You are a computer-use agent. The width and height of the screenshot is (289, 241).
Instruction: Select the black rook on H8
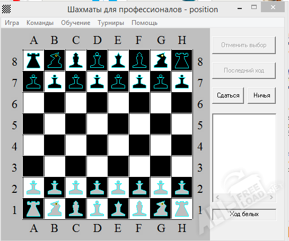tap(182, 60)
